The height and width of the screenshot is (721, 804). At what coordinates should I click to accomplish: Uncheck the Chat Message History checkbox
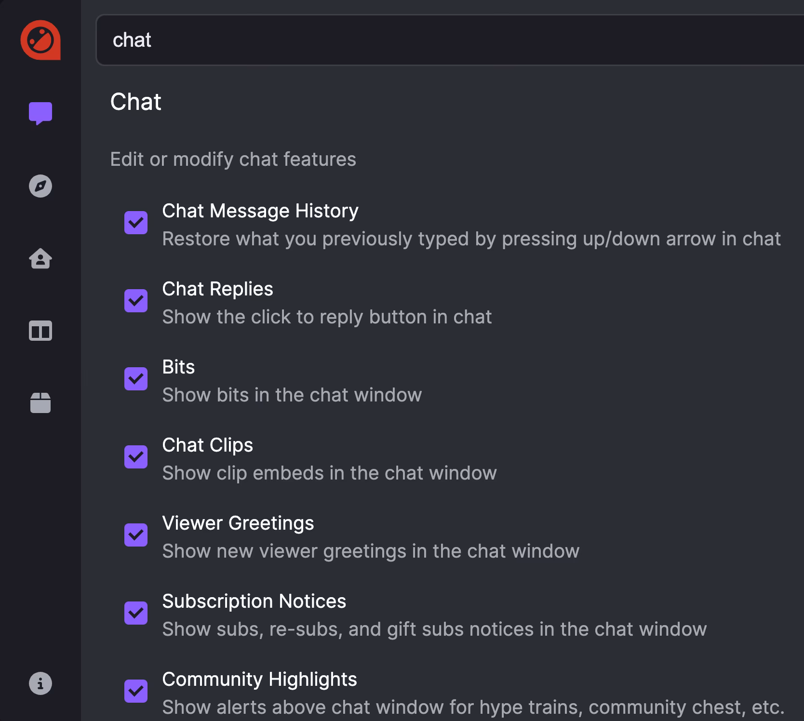tap(136, 222)
